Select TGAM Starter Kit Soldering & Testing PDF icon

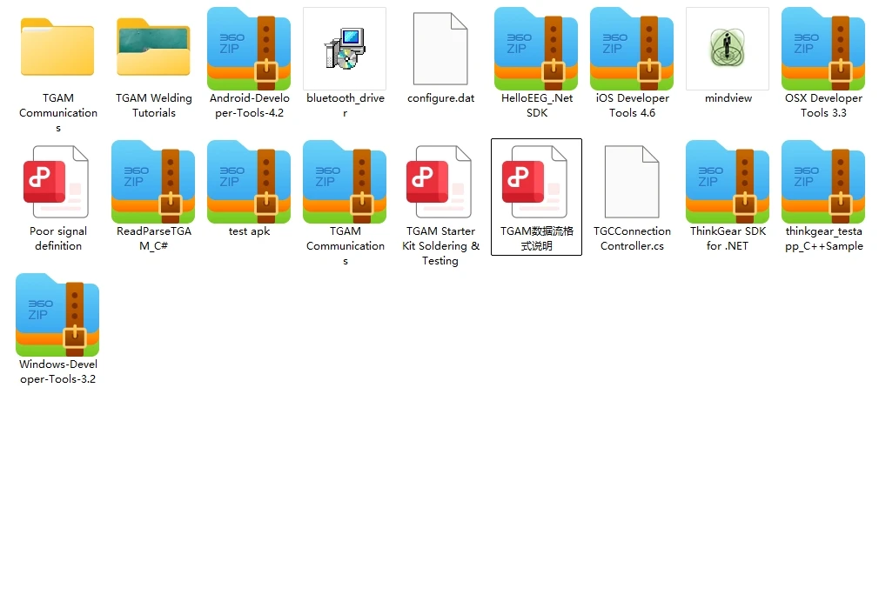click(x=439, y=182)
